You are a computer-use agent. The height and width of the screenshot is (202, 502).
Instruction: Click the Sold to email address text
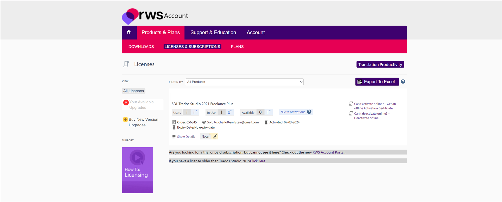tap(238, 122)
